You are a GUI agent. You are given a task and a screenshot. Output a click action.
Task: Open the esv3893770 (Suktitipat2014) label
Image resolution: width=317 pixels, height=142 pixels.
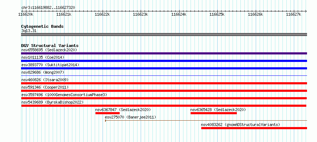pos(50,65)
